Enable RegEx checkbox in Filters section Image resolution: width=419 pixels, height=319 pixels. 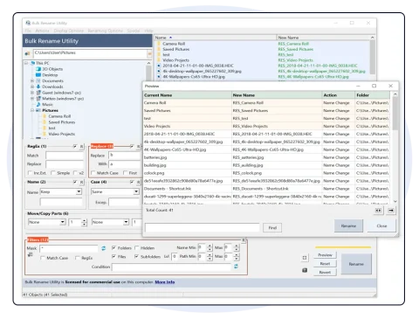[x=78, y=258]
